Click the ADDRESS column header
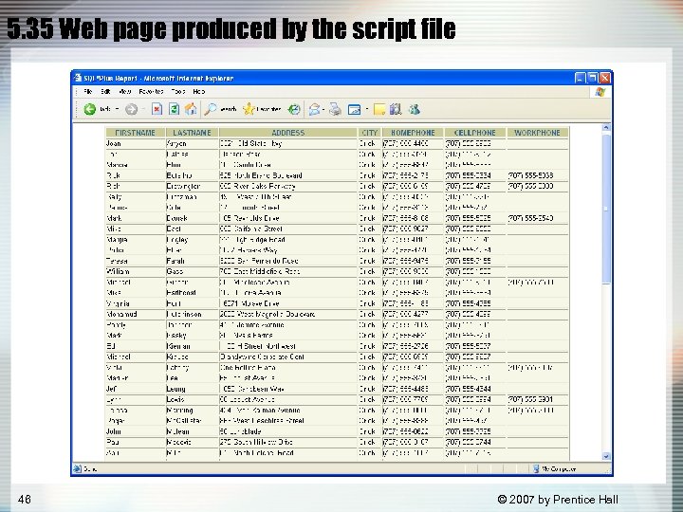Screen dimensions: 683x512 click(x=288, y=133)
